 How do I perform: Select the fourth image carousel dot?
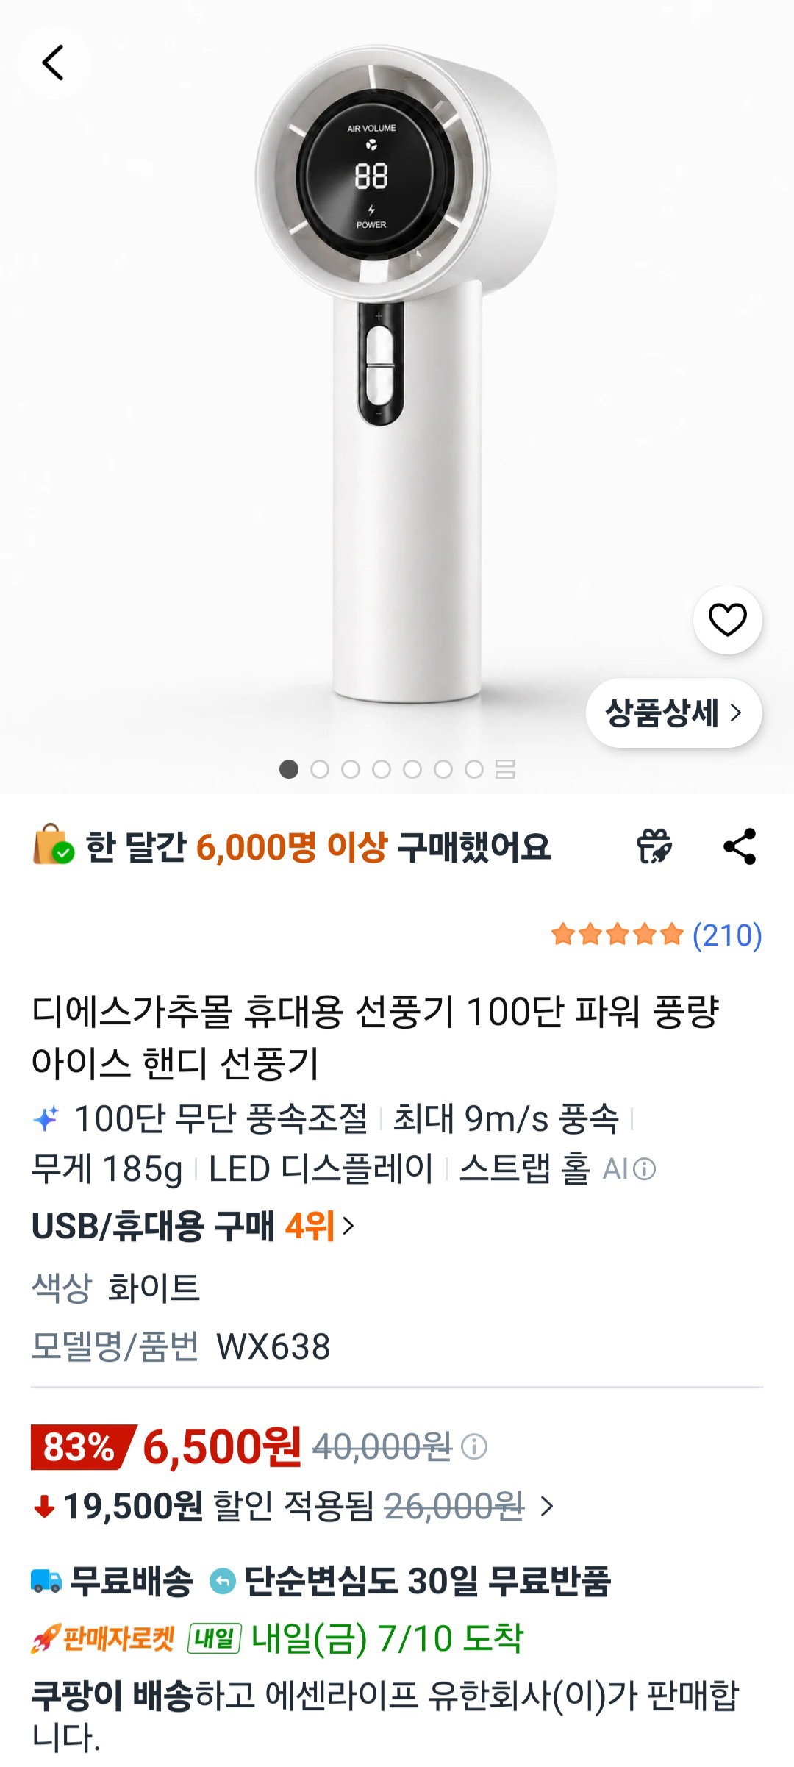click(x=382, y=769)
